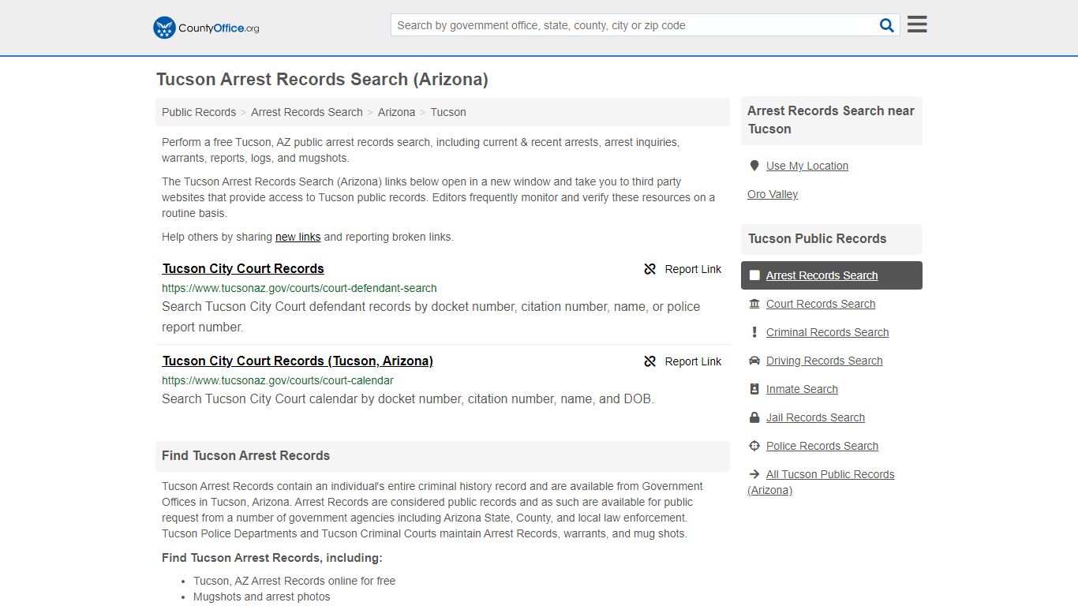Click the padlock icon beside Jail Records Search

tap(754, 417)
